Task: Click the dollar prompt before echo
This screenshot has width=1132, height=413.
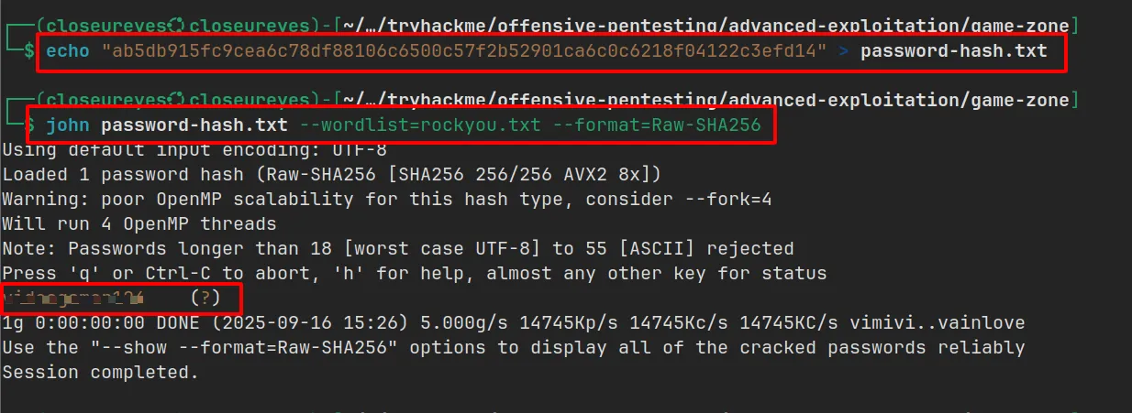Action: coord(30,50)
